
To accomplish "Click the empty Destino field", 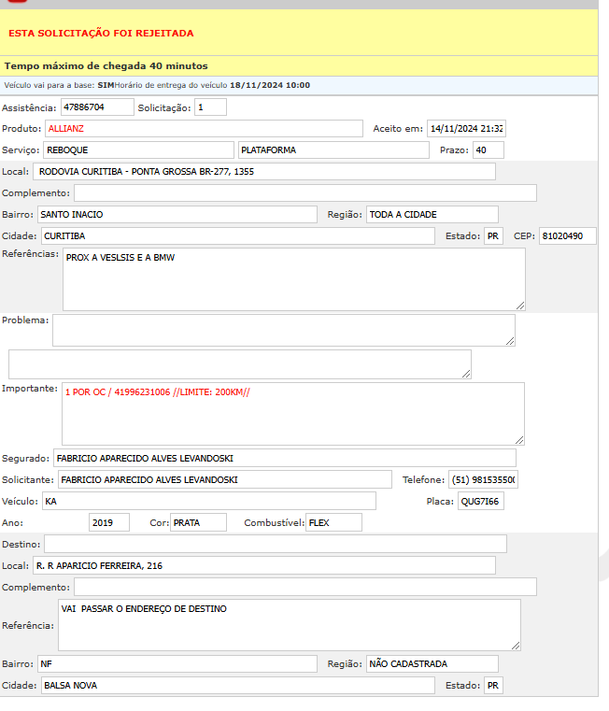I will tap(275, 544).
